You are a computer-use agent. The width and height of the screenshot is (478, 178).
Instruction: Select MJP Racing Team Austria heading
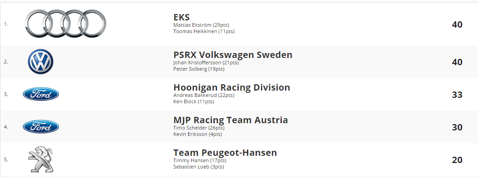pos(231,120)
